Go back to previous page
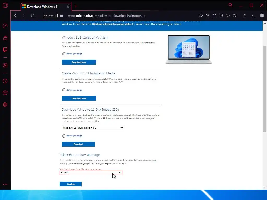Image resolution: width=267 pixels, height=200 pixels. 15,16
